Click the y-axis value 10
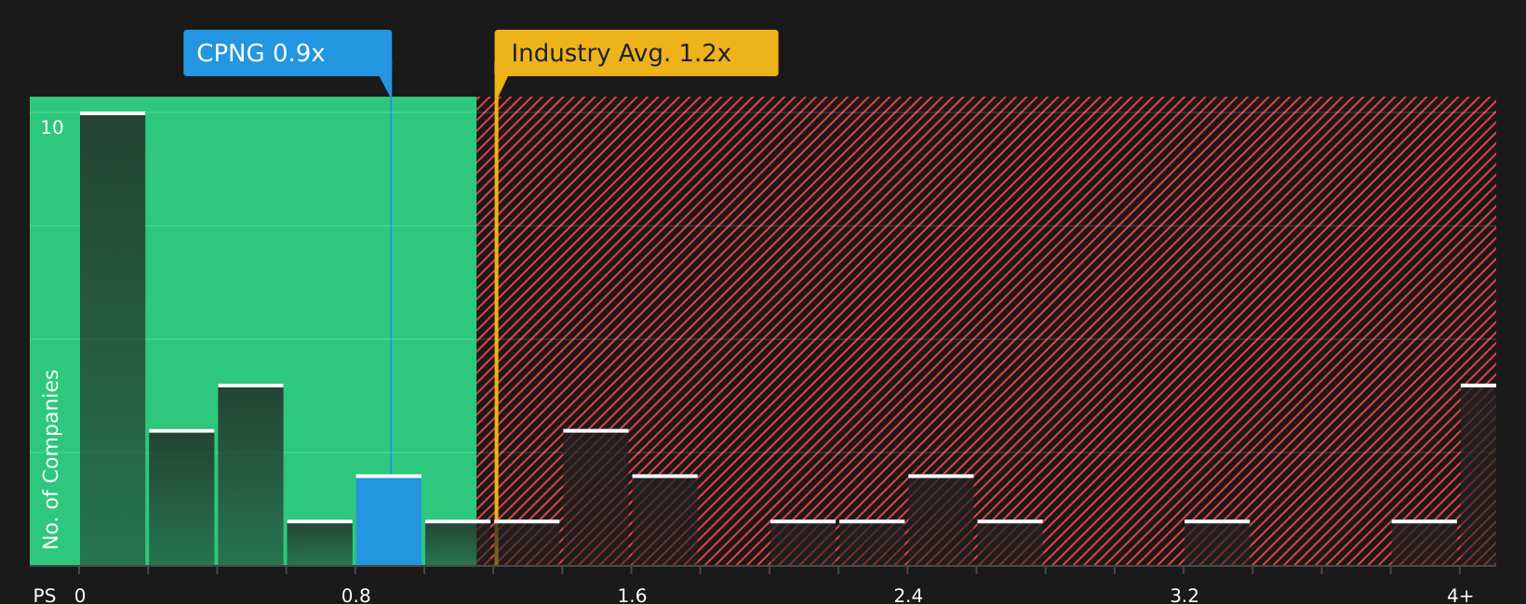The width and height of the screenshot is (1526, 604). 52,128
